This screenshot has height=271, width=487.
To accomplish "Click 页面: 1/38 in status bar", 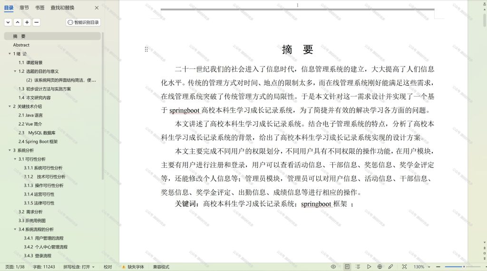I will [15, 267].
